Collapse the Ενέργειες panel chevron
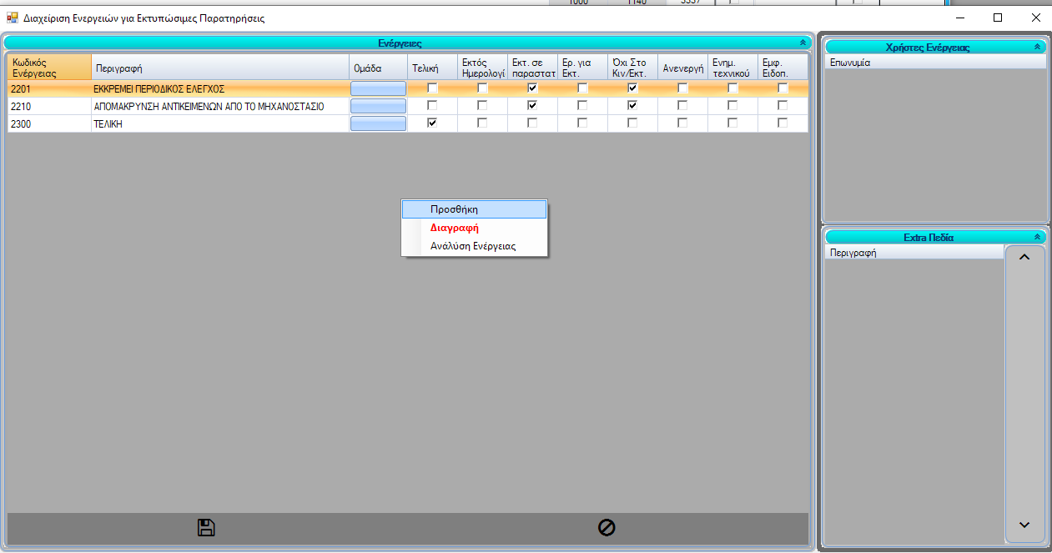Screen dimensions: 1052x553 tap(803, 43)
